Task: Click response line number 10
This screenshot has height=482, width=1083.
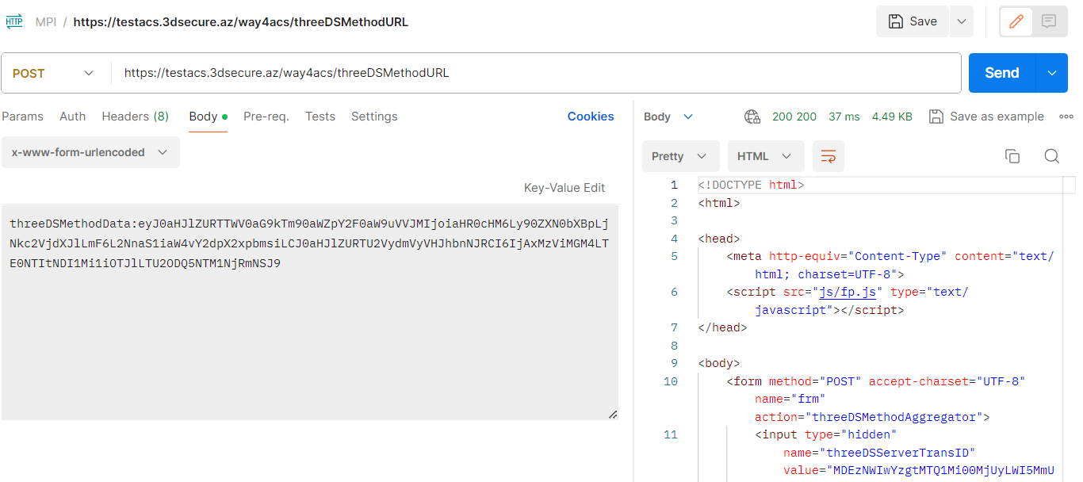Action: click(671, 381)
